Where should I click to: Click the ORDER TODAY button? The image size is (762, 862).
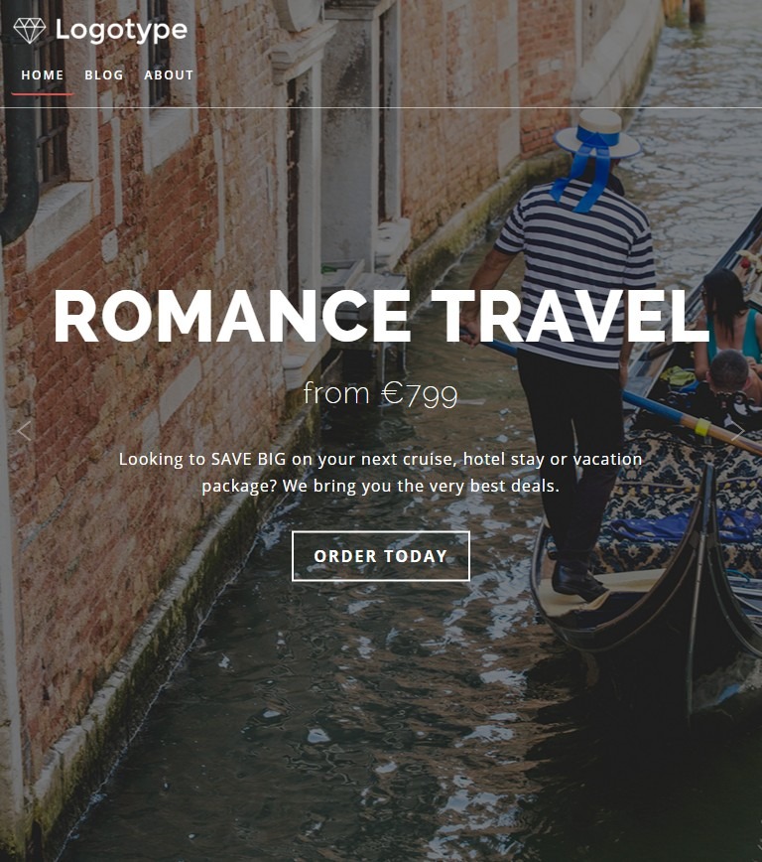381,556
